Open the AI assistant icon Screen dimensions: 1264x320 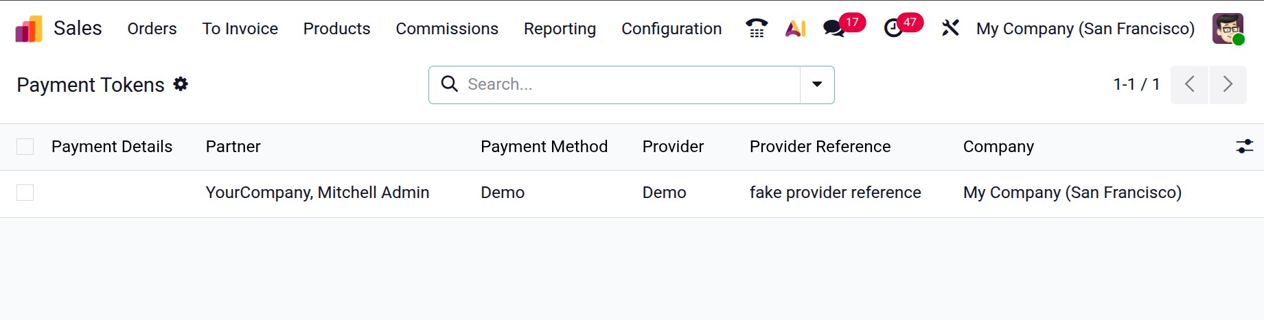795,29
